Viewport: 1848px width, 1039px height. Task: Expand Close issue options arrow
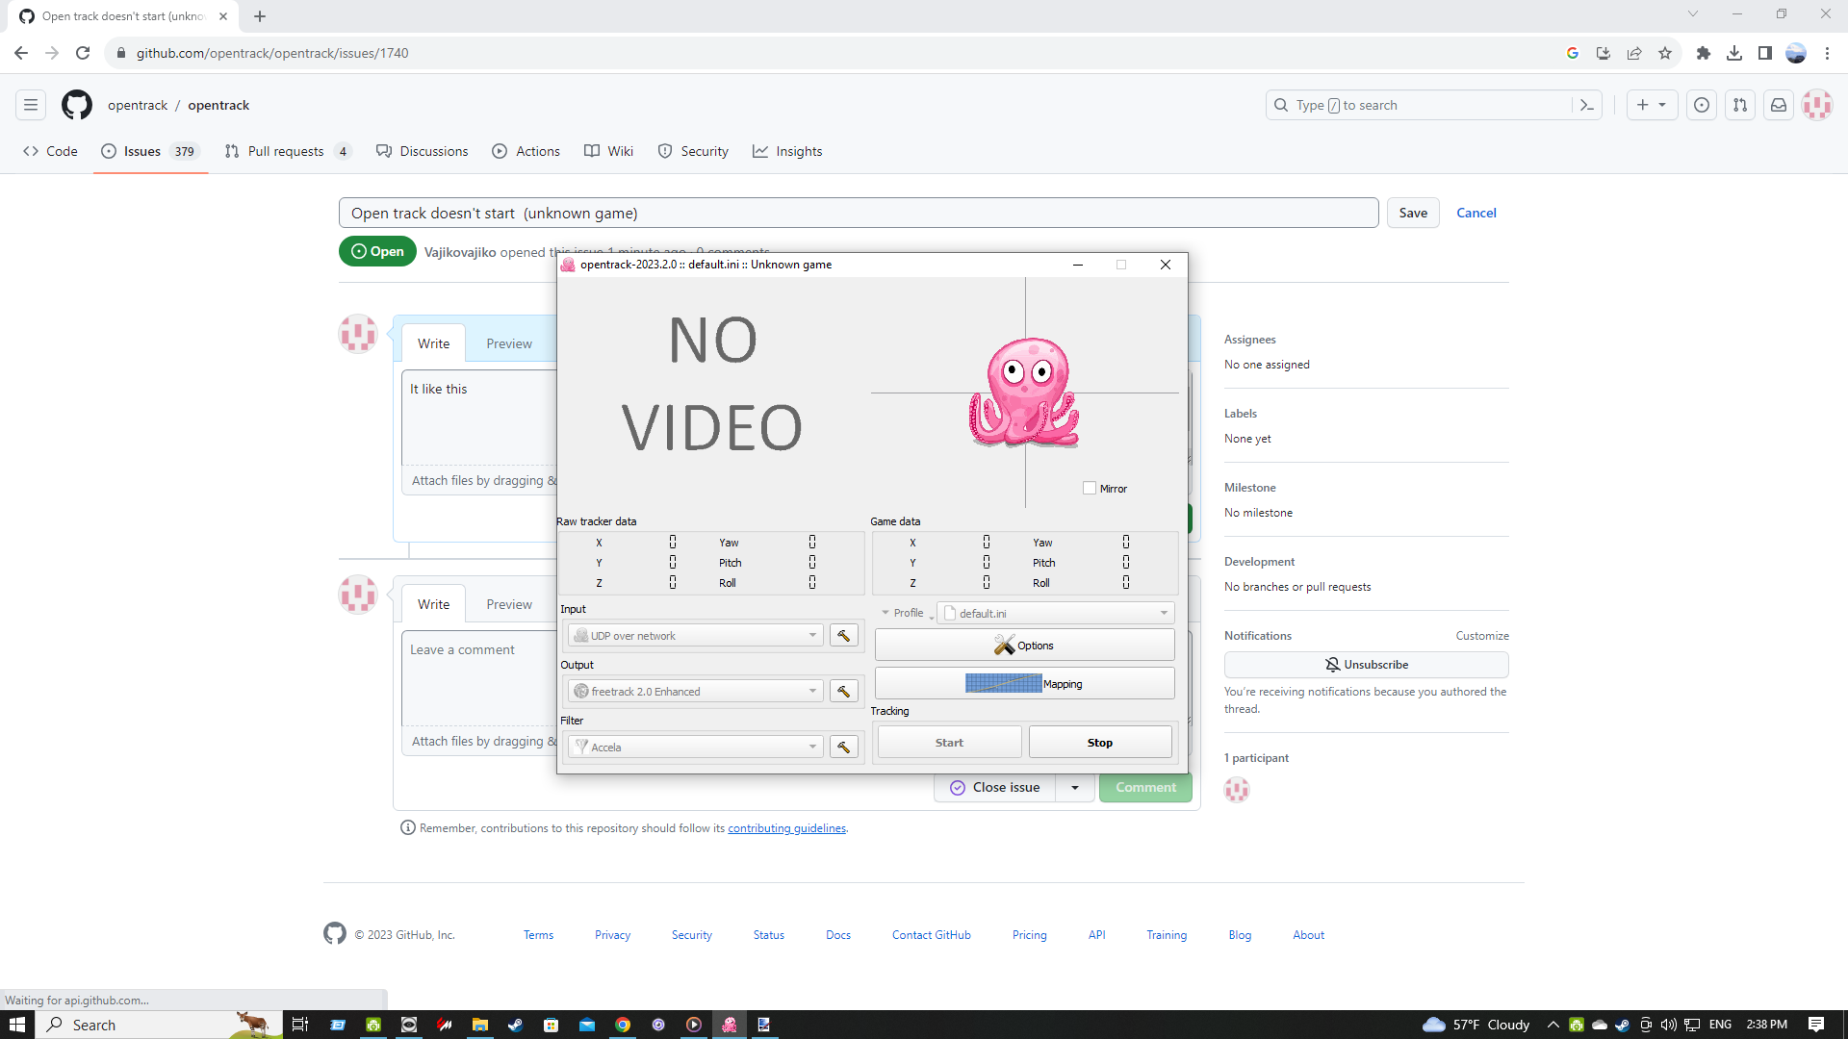click(x=1075, y=788)
